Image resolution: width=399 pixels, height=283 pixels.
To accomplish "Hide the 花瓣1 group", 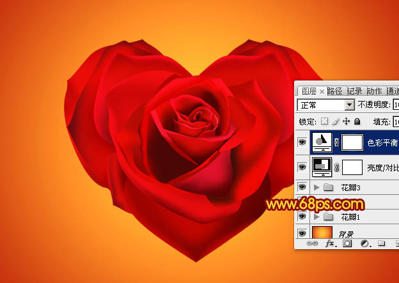I will [302, 217].
